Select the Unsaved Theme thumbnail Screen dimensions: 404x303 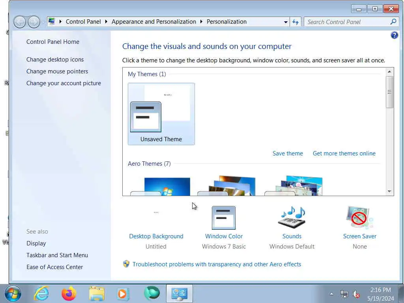point(161,114)
